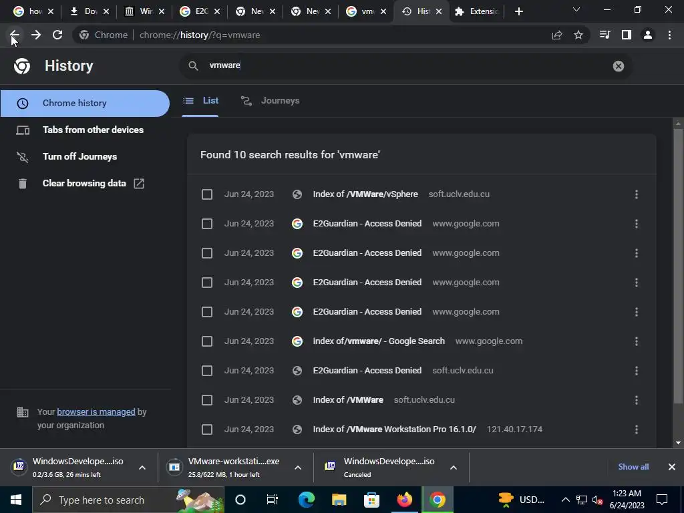Viewport: 684px width, 513px height.
Task: Select checkbox for Index of /VMWare entry
Action: (207, 400)
